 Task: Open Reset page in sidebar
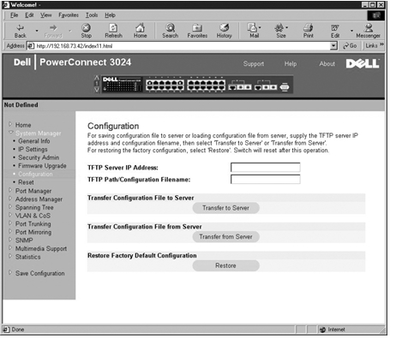point(26,182)
